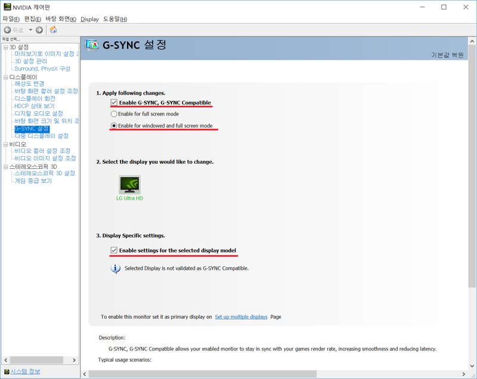The image size is (477, 379).
Task: Click the main pane scroll up arrow
Action: pos(472,41)
